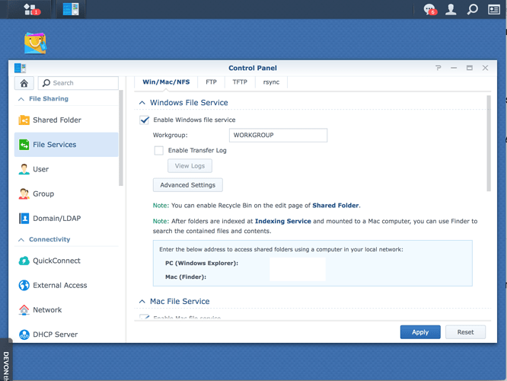Click the QuickConnect cloud icon

(24, 261)
